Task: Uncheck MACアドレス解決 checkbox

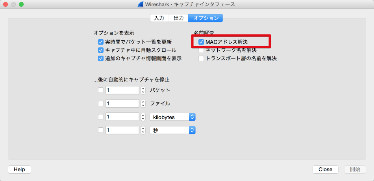Action: coord(201,42)
